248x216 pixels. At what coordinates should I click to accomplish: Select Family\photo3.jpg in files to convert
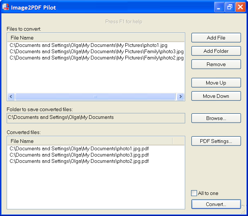[x=96, y=52]
